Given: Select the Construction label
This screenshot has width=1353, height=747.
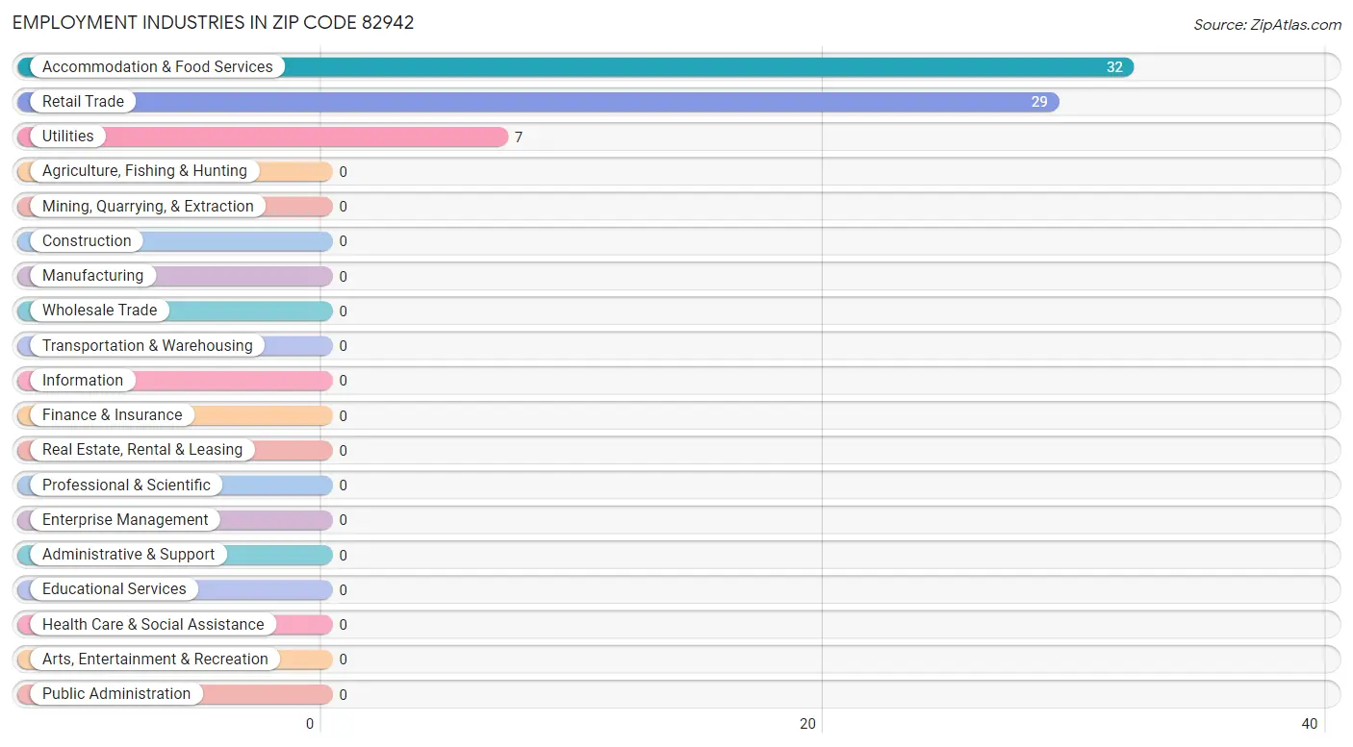Looking at the screenshot, I should (x=87, y=240).
